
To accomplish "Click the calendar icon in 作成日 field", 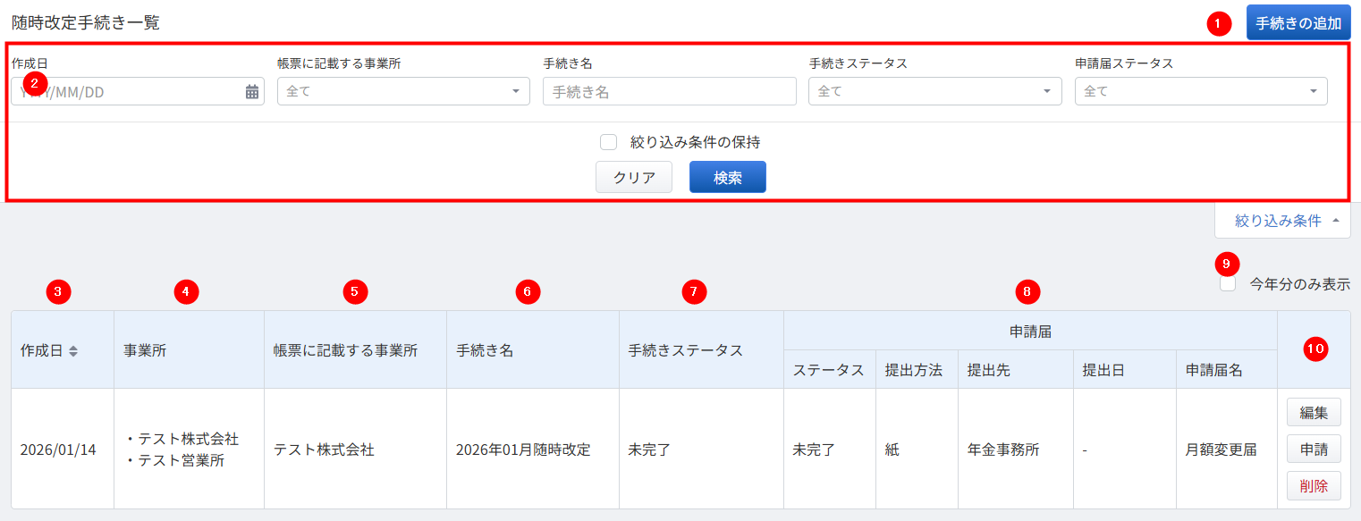I will (x=252, y=91).
